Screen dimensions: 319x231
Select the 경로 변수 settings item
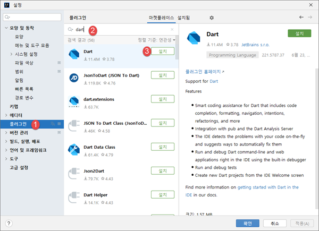coord(24,98)
